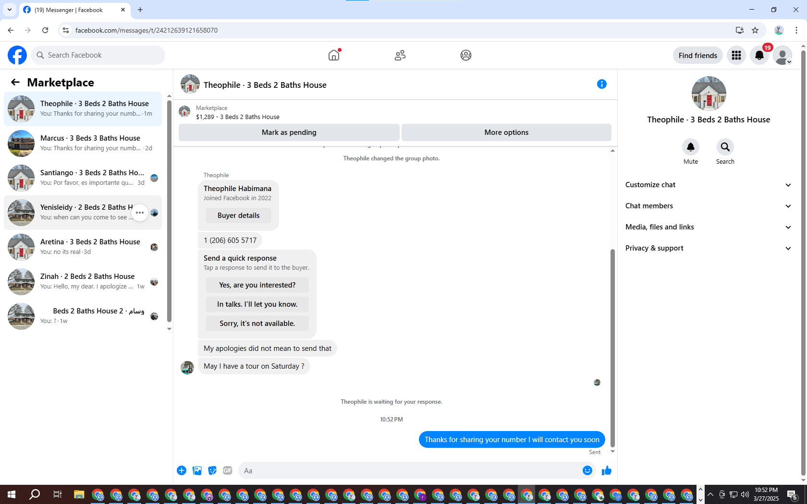Open conversation information icon
This screenshot has width=807, height=504.
[602, 84]
